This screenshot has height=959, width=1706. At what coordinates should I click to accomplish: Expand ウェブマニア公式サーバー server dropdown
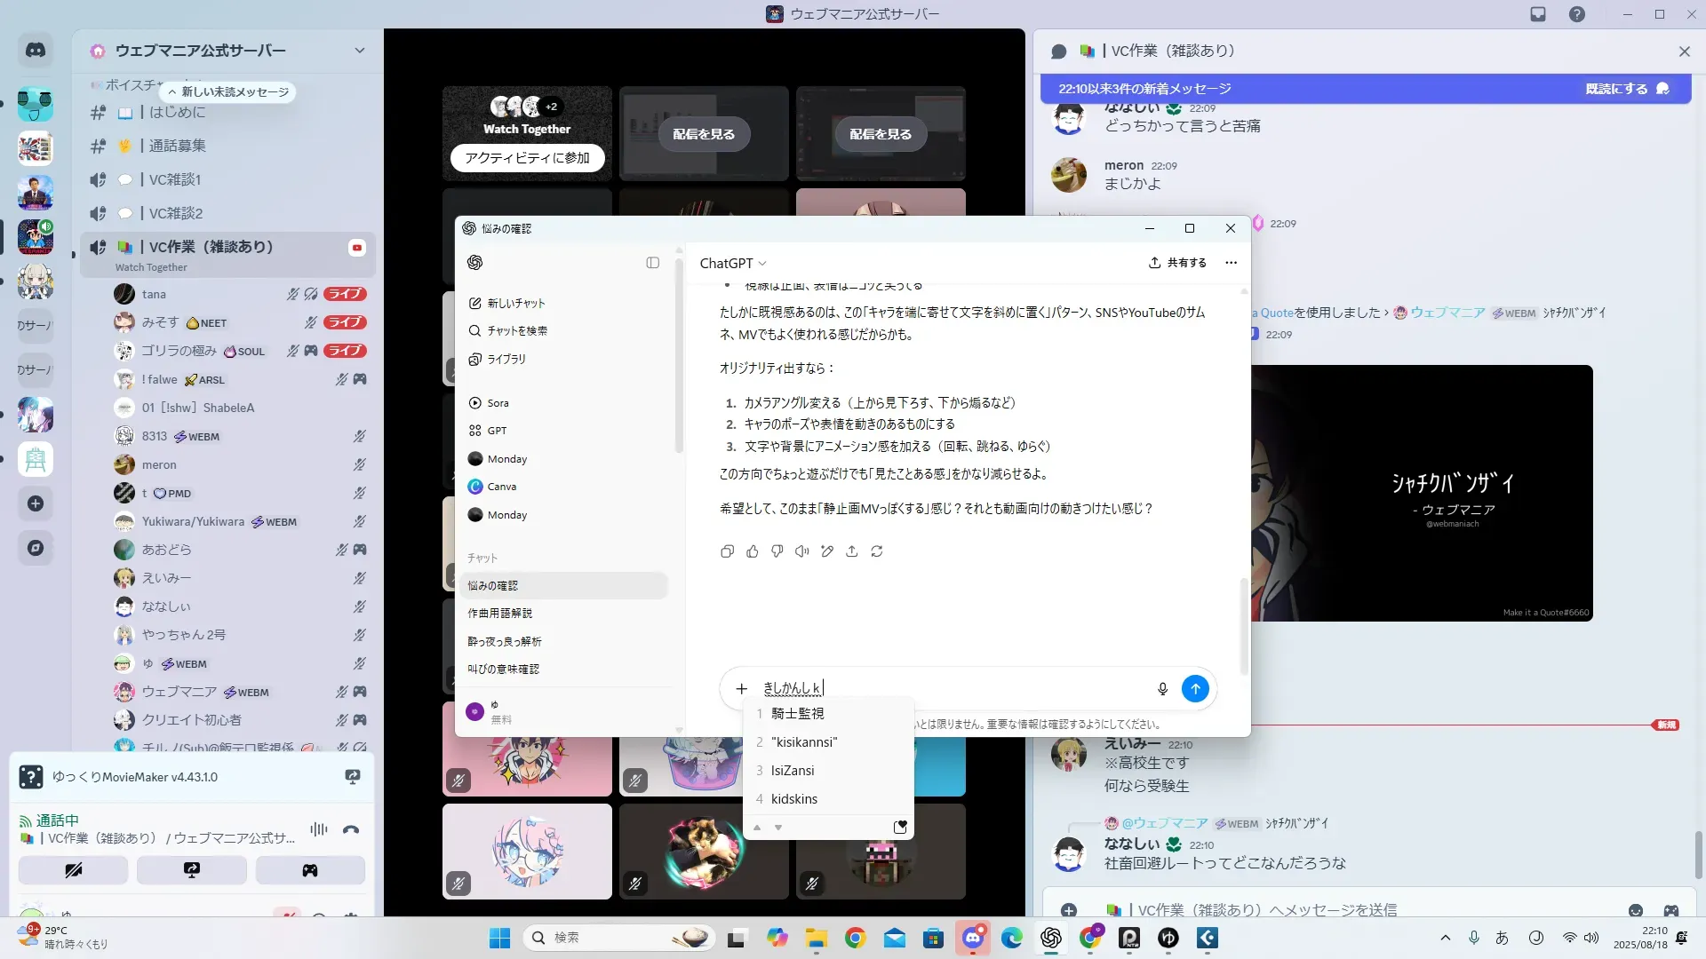tap(359, 51)
